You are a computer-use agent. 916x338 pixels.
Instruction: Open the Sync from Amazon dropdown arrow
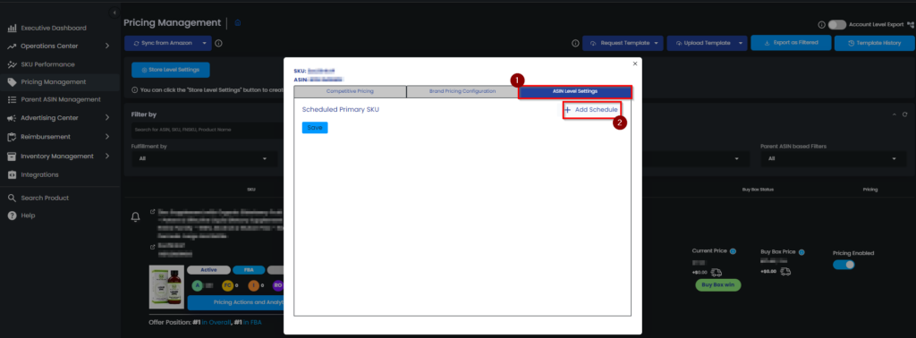pos(204,43)
